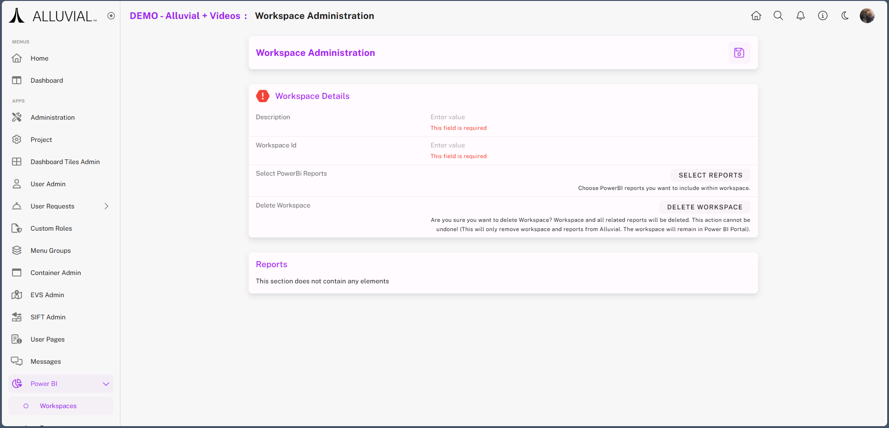
Task: Expand the User Requests submenu
Action: coord(106,206)
